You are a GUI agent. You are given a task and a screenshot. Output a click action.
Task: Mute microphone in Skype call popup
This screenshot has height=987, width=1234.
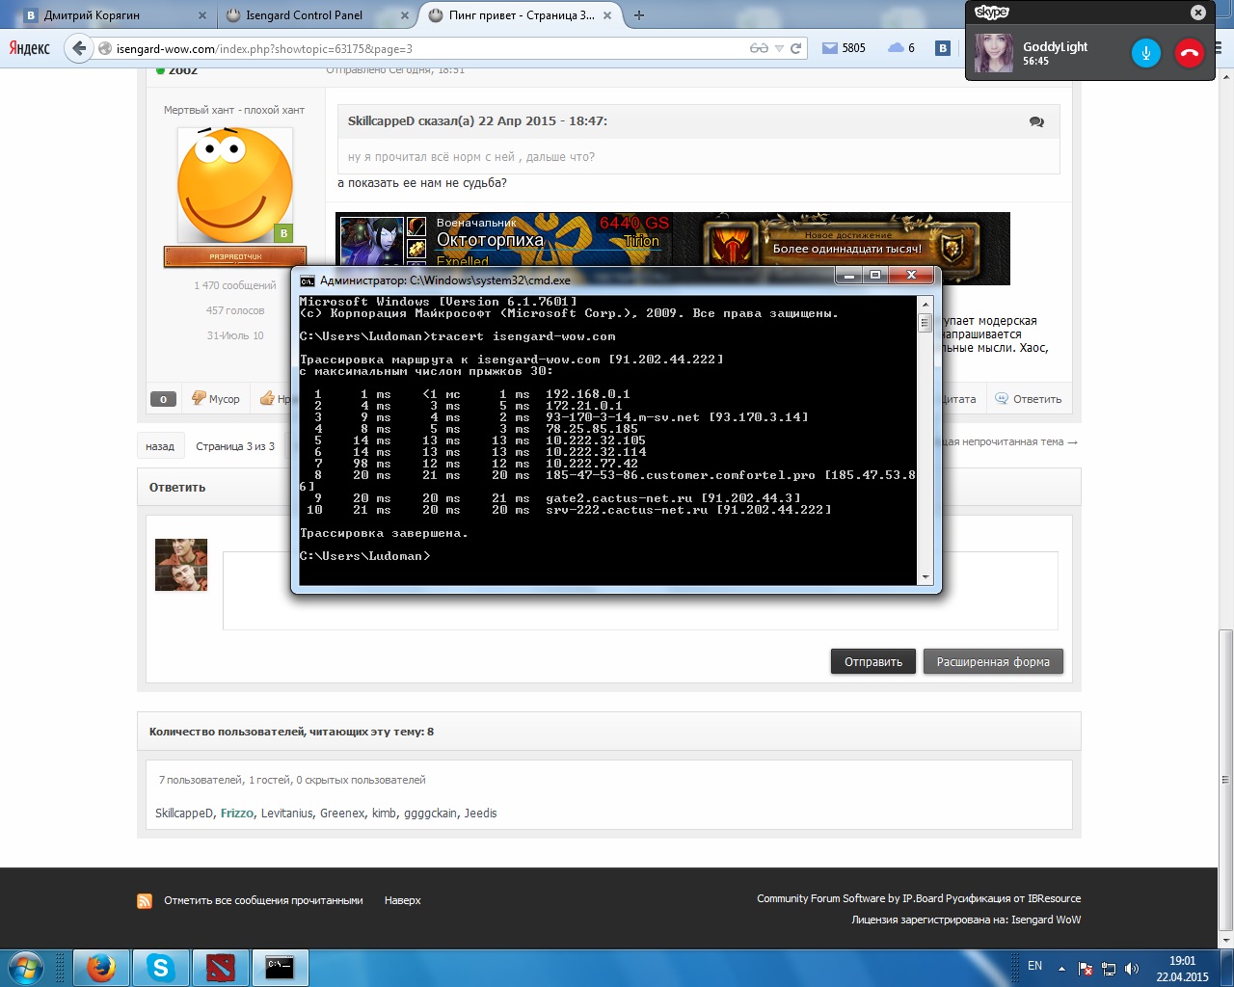coord(1145,53)
